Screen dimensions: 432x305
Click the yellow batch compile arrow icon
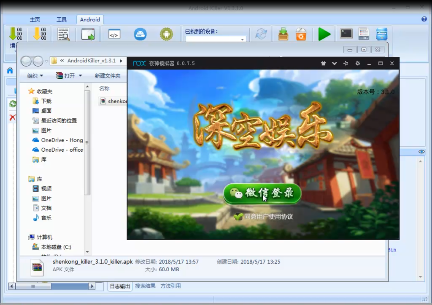tap(40, 34)
